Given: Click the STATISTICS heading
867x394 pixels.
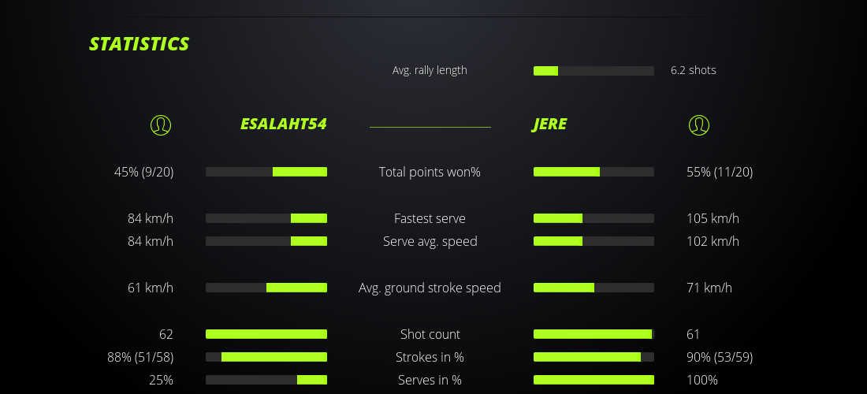Looking at the screenshot, I should point(140,44).
